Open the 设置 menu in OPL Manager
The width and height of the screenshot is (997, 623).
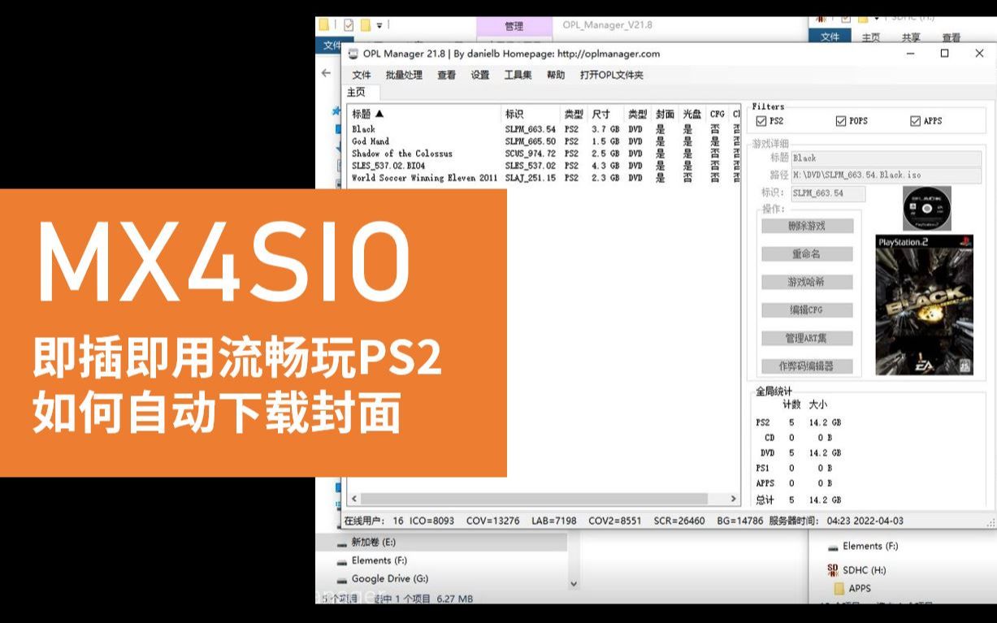click(x=479, y=75)
